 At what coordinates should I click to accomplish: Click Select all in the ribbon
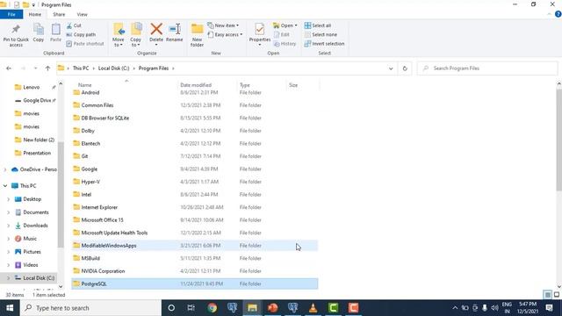pos(318,25)
